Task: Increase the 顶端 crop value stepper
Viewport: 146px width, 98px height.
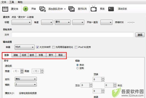Action: 103,78
